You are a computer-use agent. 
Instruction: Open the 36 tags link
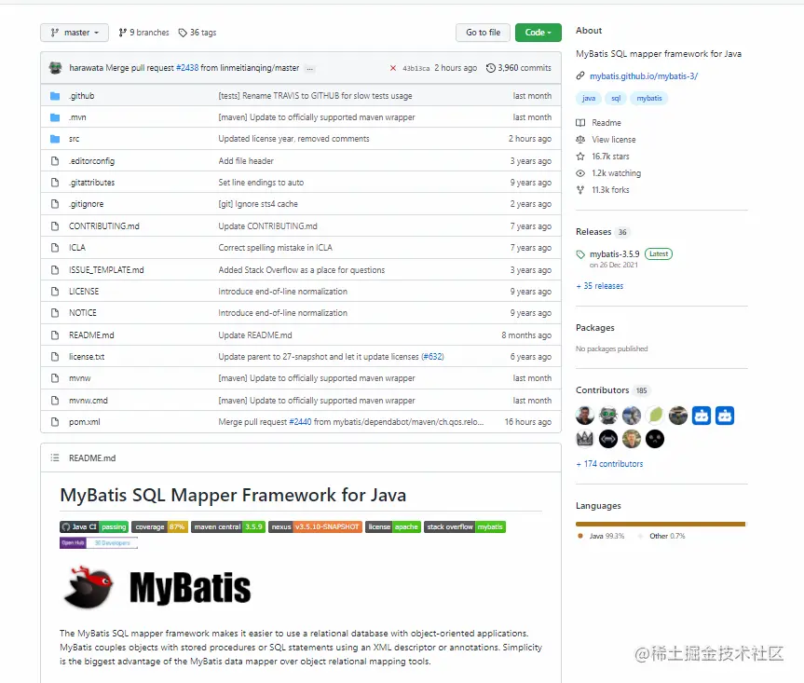(198, 33)
